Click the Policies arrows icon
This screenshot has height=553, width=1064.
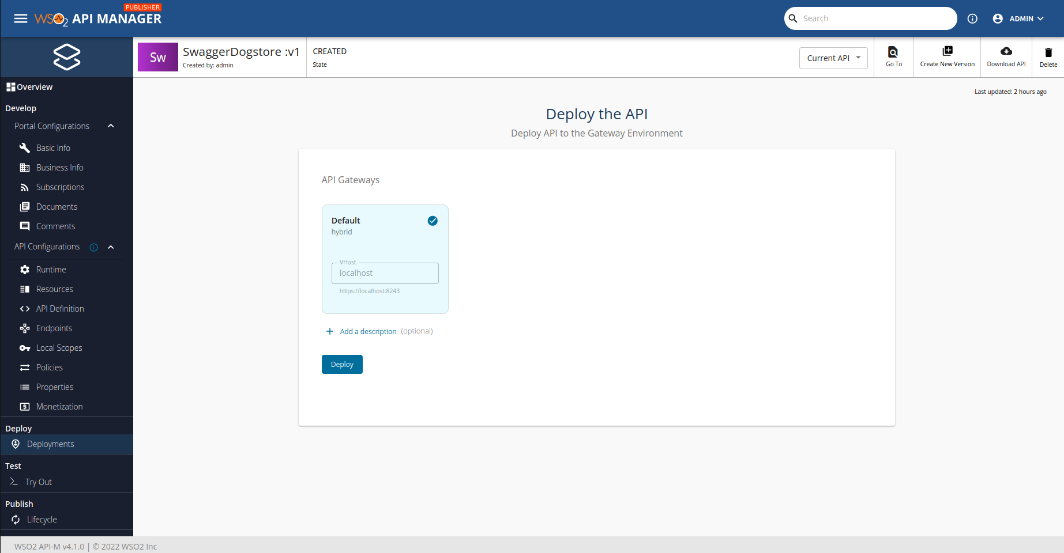point(25,368)
